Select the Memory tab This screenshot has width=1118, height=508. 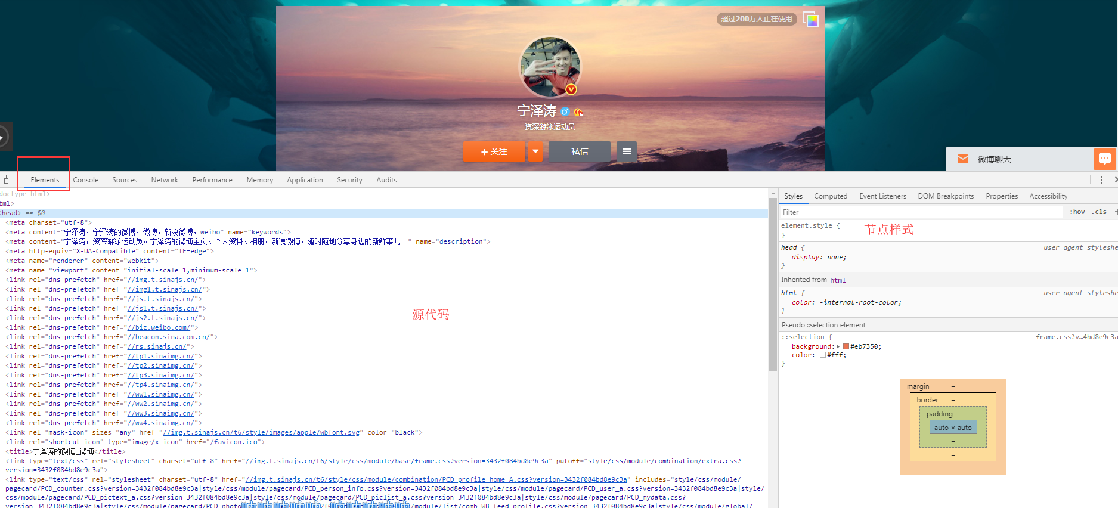tap(260, 180)
